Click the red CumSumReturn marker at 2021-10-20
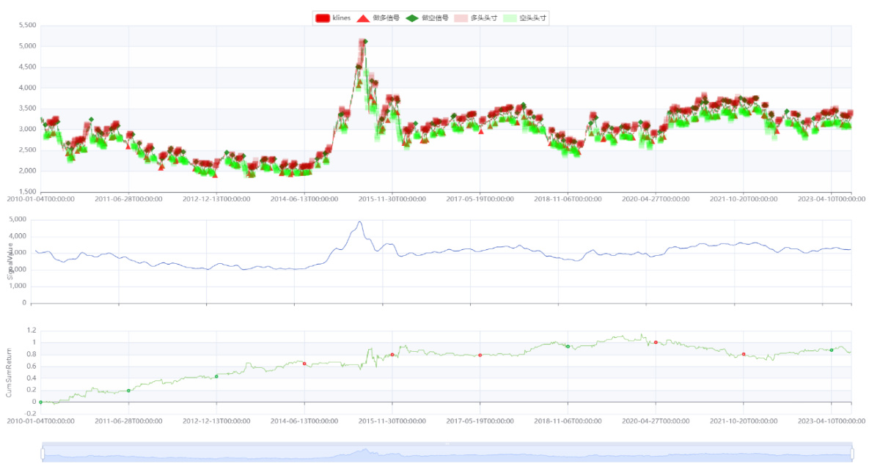The height and width of the screenshot is (464, 869). pos(744,354)
